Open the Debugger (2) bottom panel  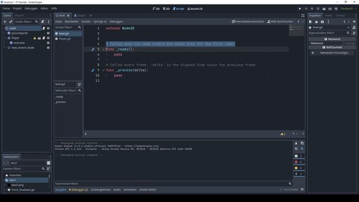point(79,190)
